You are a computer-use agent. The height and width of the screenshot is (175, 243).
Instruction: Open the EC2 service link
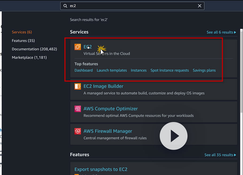(x=88, y=47)
